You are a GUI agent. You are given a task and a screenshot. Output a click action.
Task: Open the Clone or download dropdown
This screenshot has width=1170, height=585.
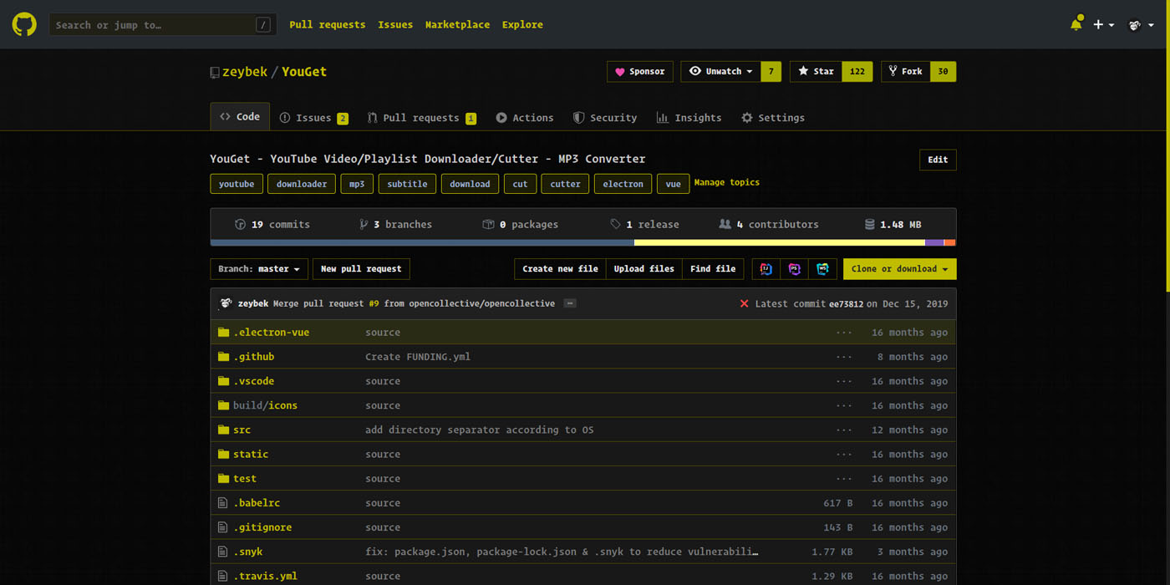pos(898,268)
